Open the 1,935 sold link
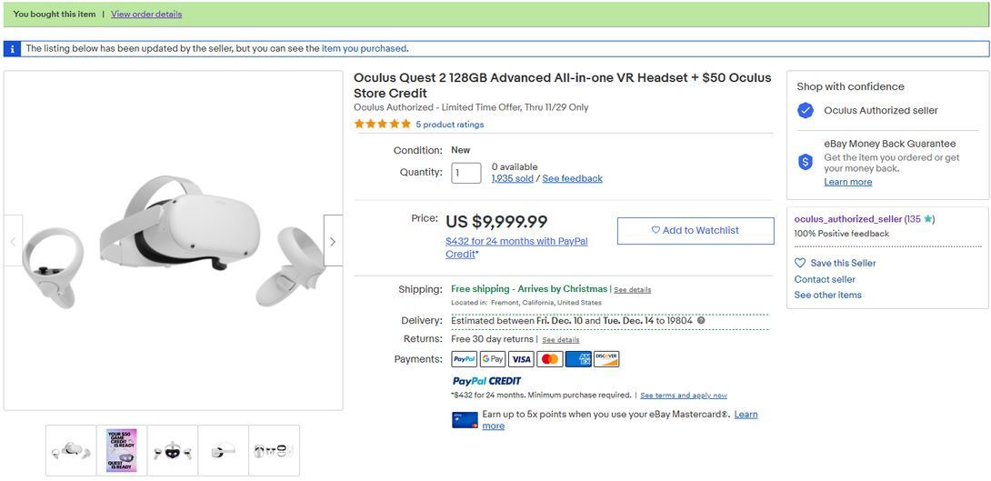Screen dimensions: 991x481 click(513, 179)
